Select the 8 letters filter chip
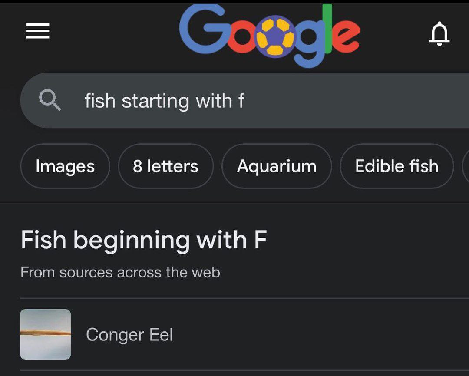Screen dimensions: 469x376 (x=165, y=166)
